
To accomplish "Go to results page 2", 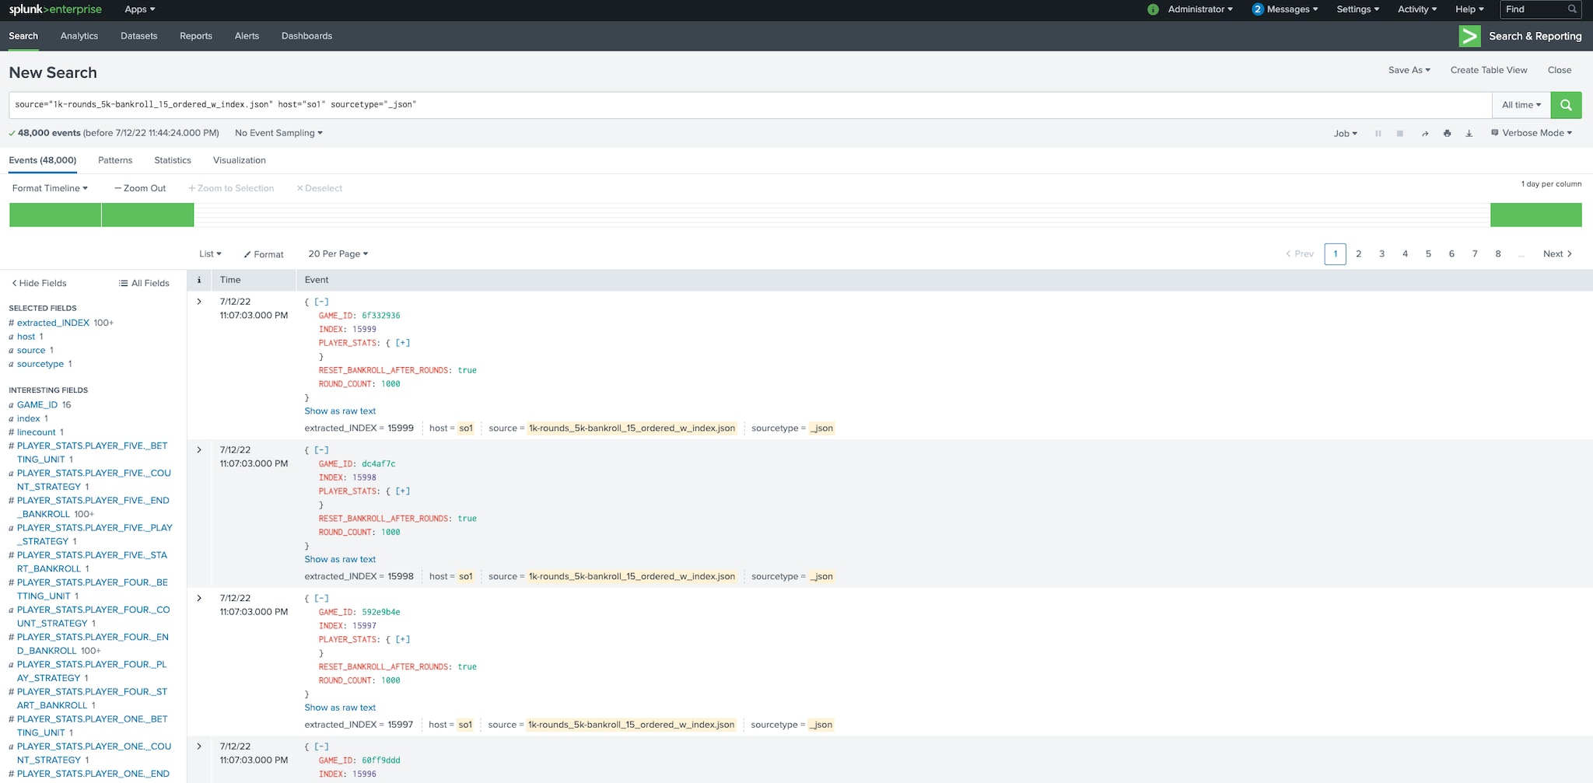I will click(x=1359, y=254).
